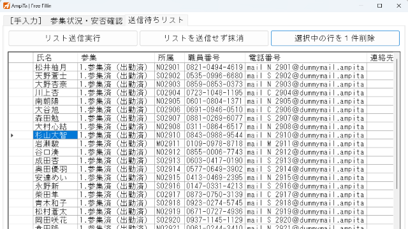The image size is (408, 229).
Task: Select the name cell 永野新
Action: pyautogui.click(x=55, y=186)
